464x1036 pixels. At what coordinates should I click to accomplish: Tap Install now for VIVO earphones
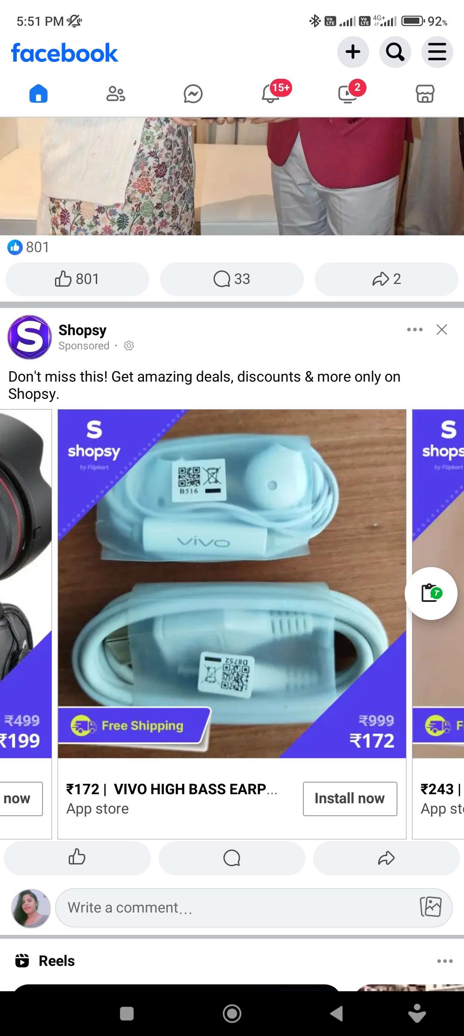click(350, 799)
